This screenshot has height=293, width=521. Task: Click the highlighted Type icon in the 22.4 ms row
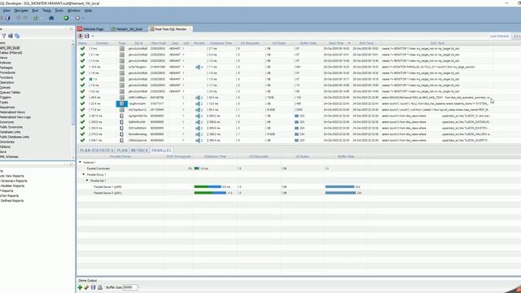(x=121, y=103)
